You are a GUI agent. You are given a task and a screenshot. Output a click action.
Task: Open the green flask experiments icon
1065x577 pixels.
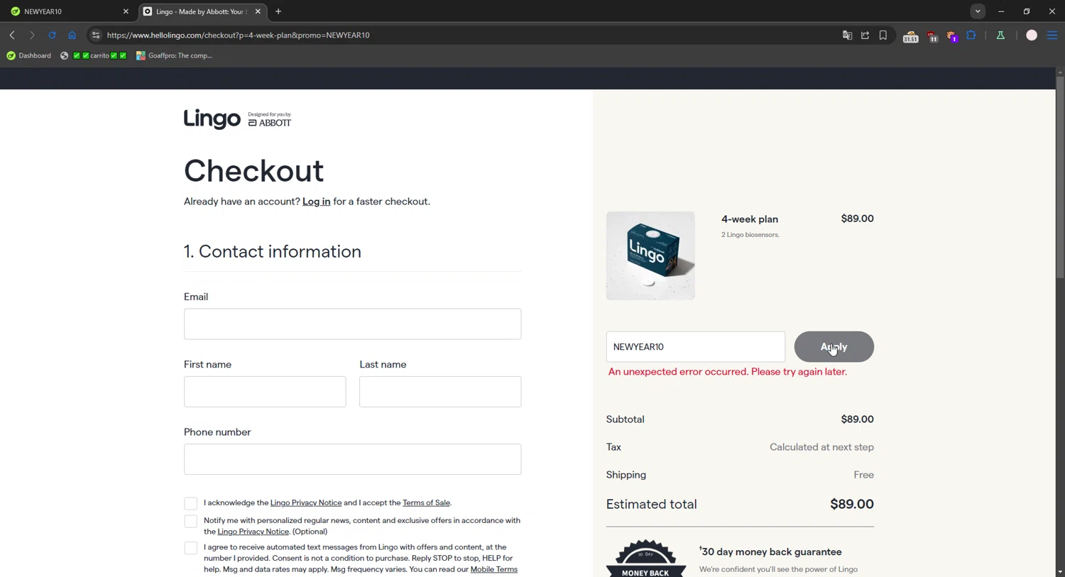(x=1000, y=35)
